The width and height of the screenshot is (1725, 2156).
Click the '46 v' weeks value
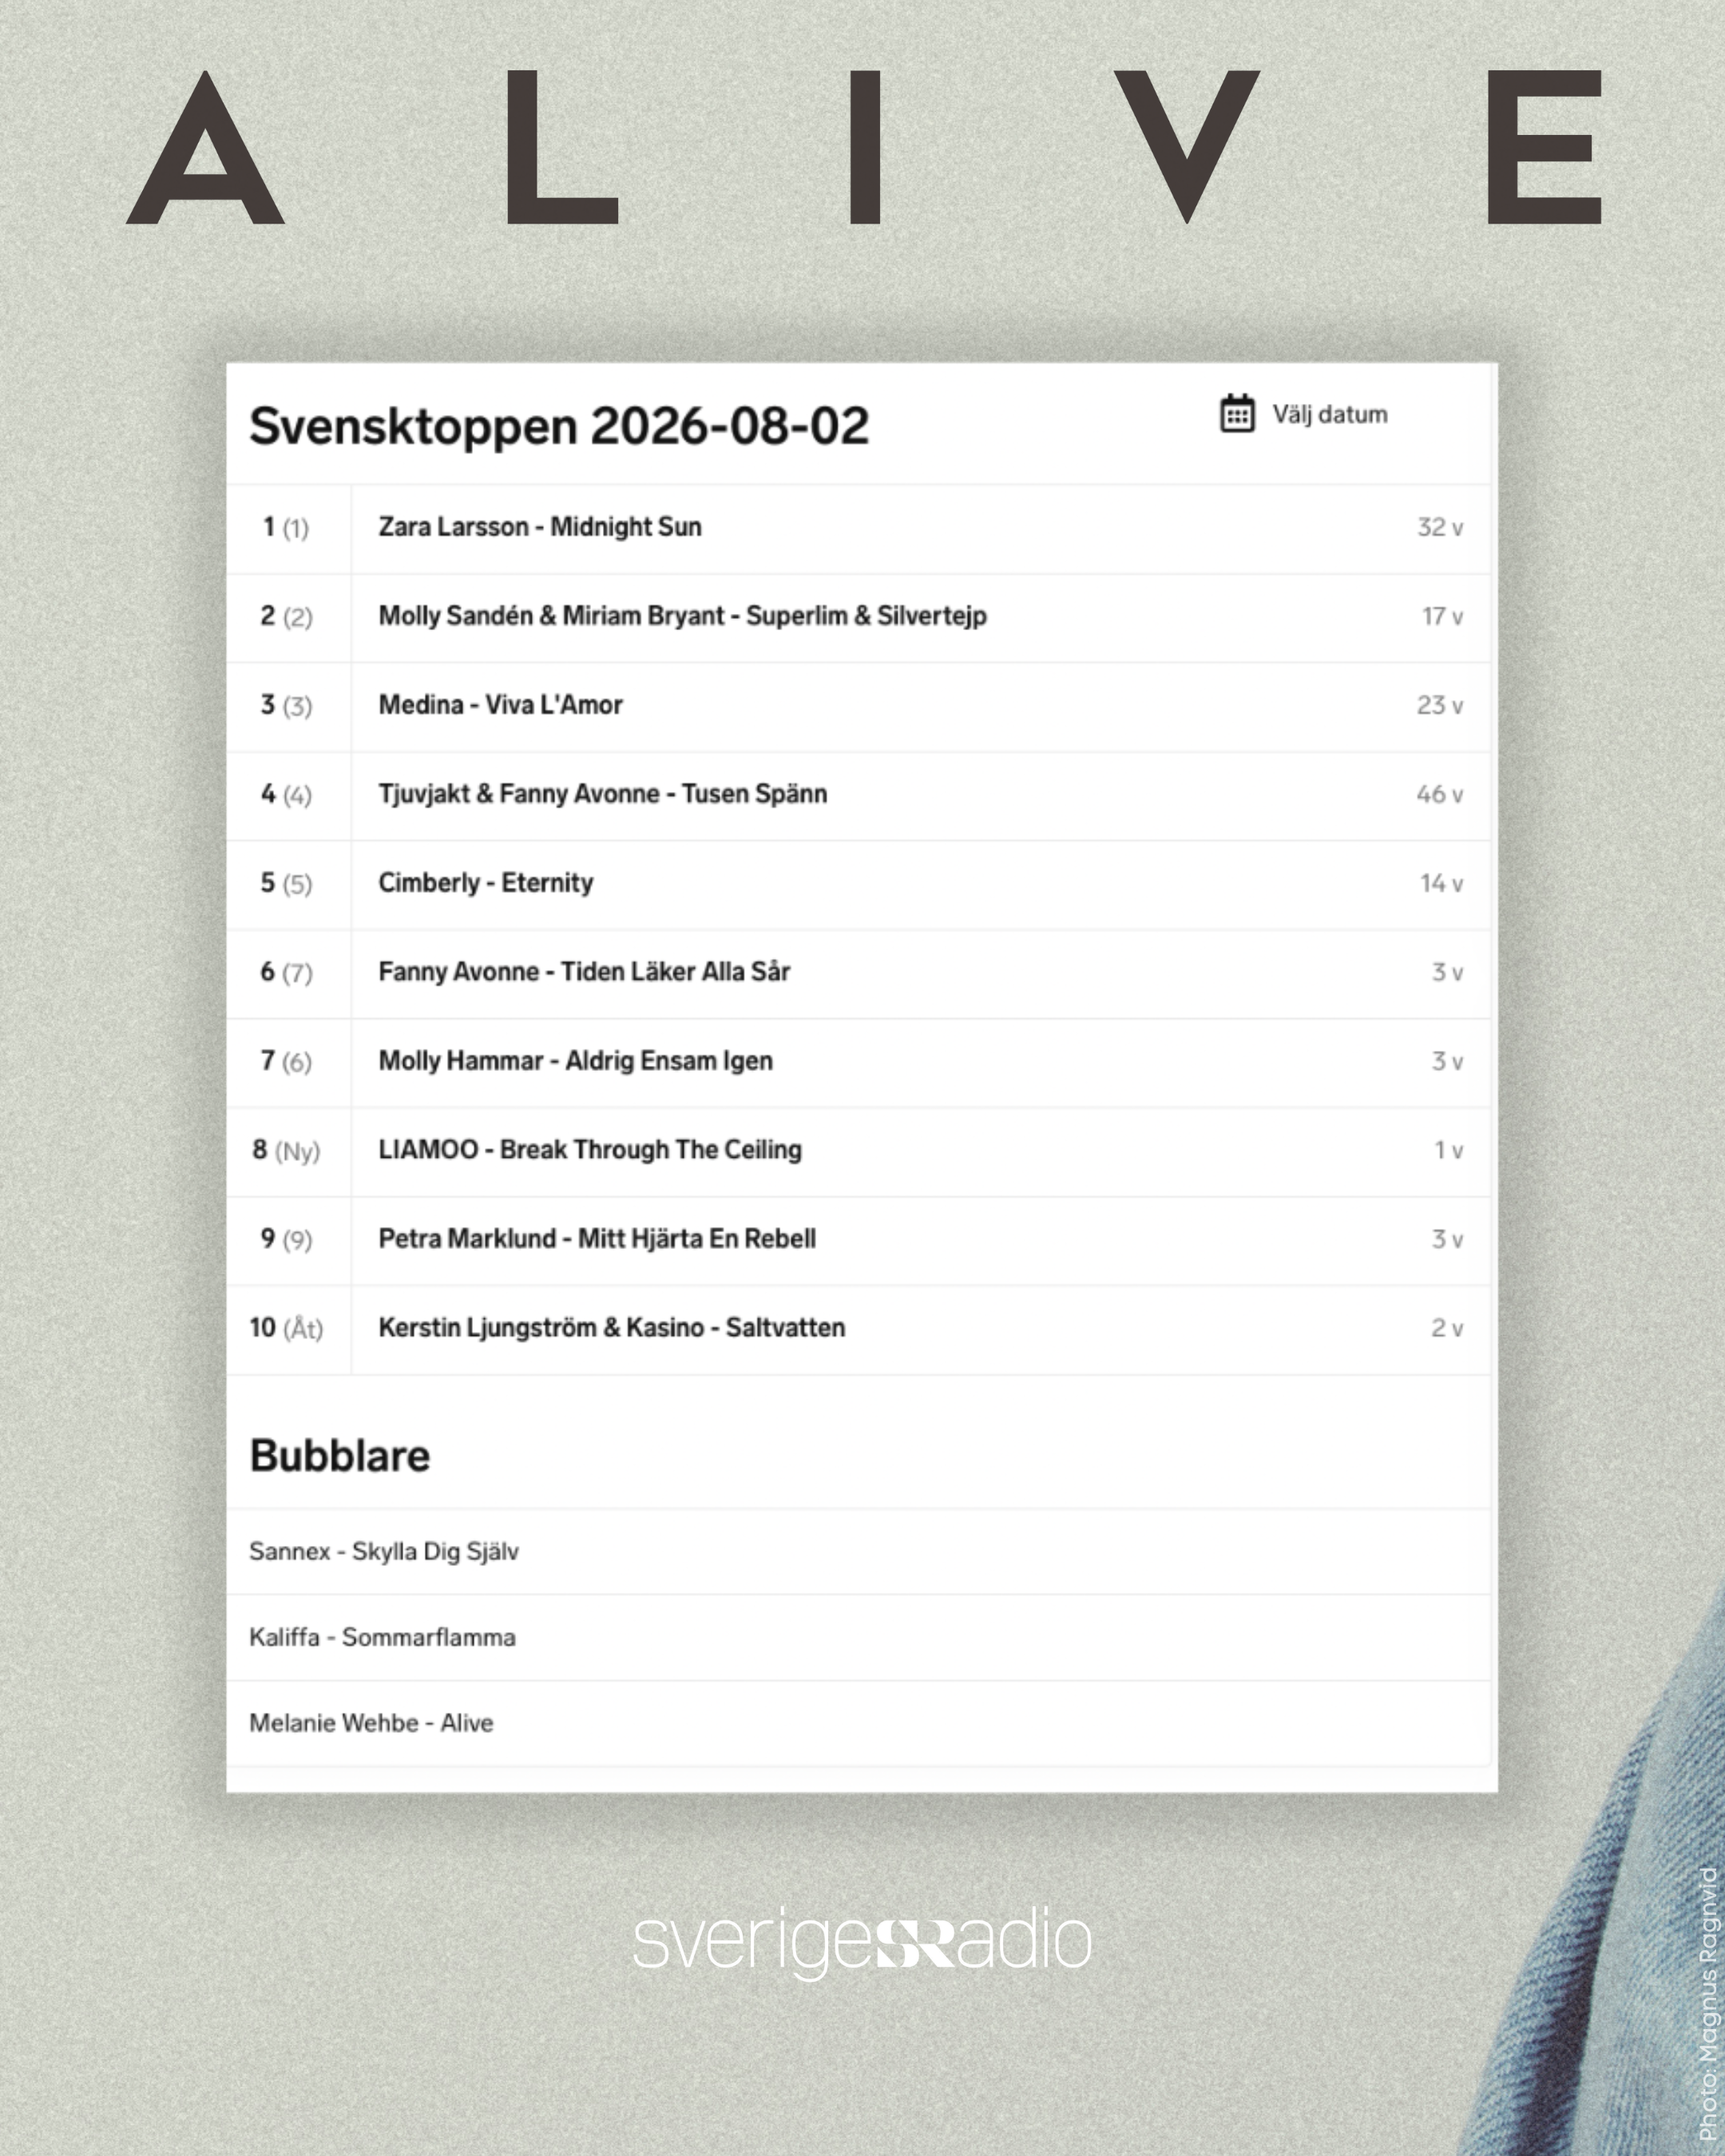click(x=1440, y=794)
